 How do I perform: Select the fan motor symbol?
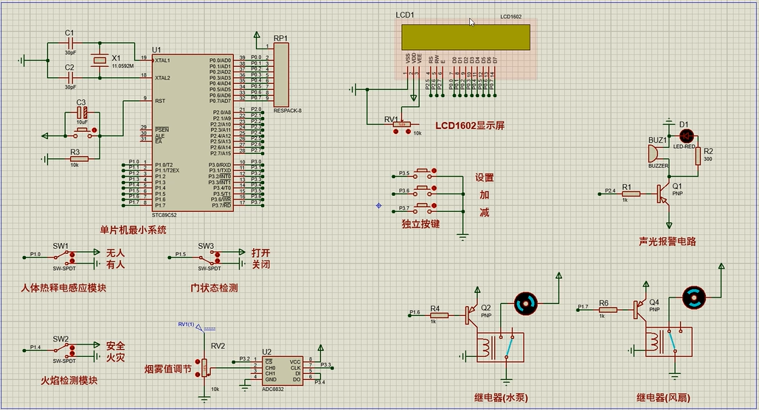pos(694,297)
